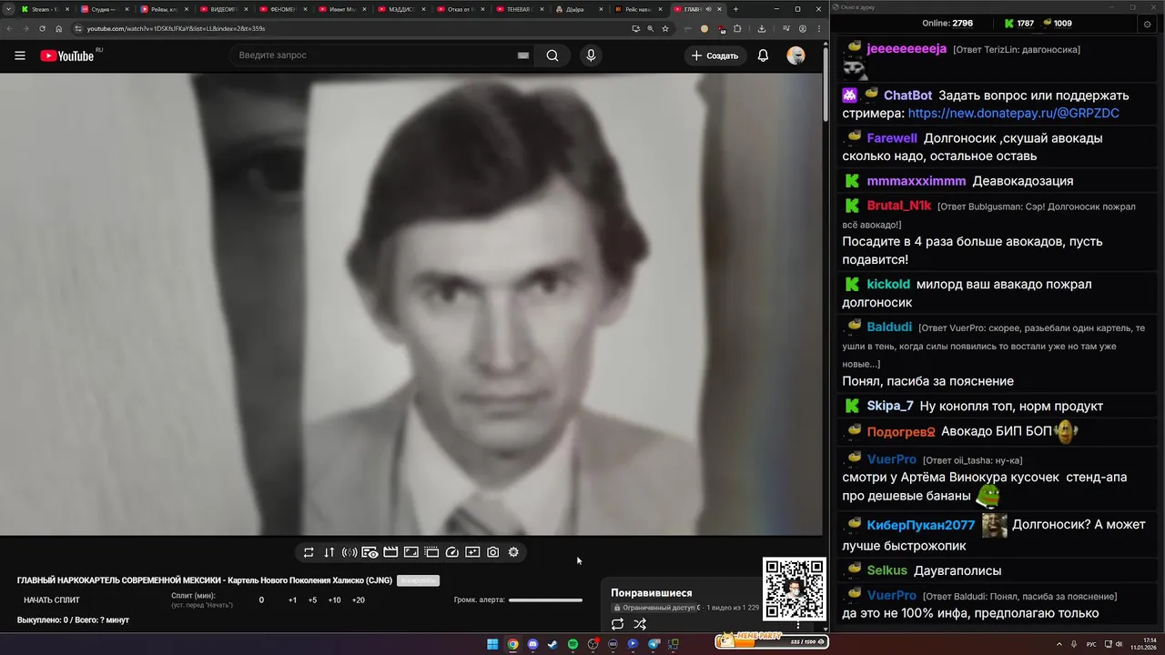Open the YouTube account avatar menu
The height and width of the screenshot is (655, 1165).
coord(796,55)
